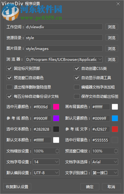Open the 默认编码设置 UTF-8 dropdown
This screenshot has width=124, height=194.
pyautogui.click(x=46, y=173)
